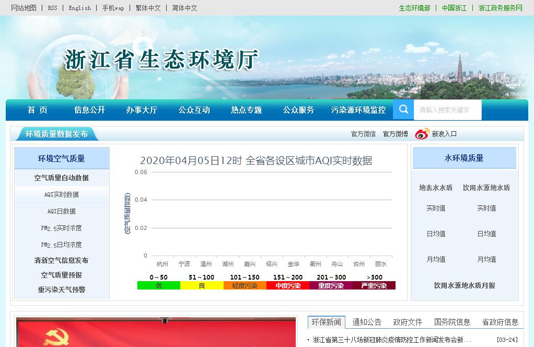Open 饮用水源地水质月报 link

[465, 285]
